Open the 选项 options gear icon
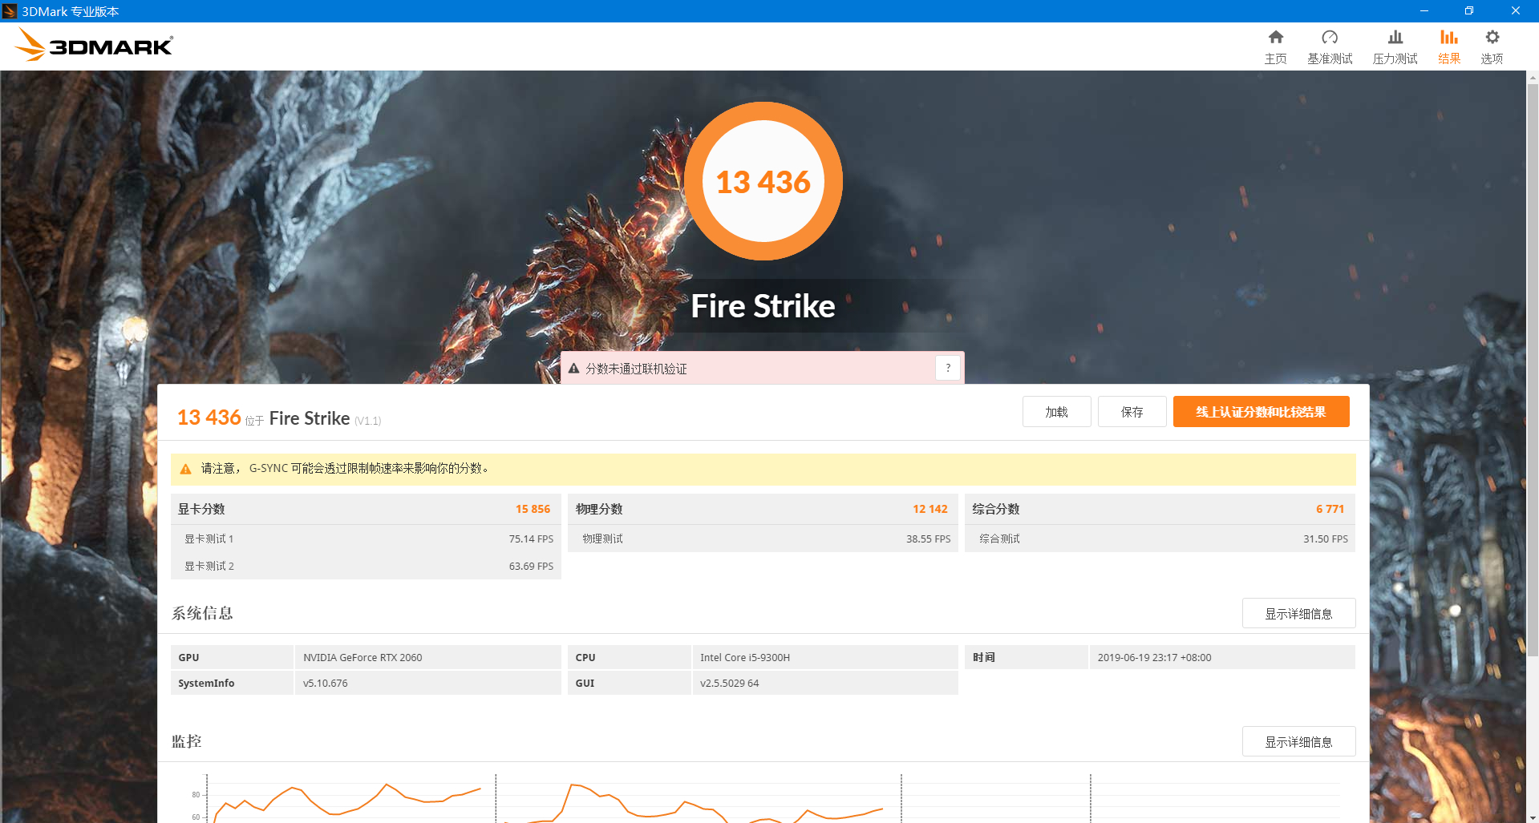This screenshot has height=823, width=1539. [x=1492, y=38]
